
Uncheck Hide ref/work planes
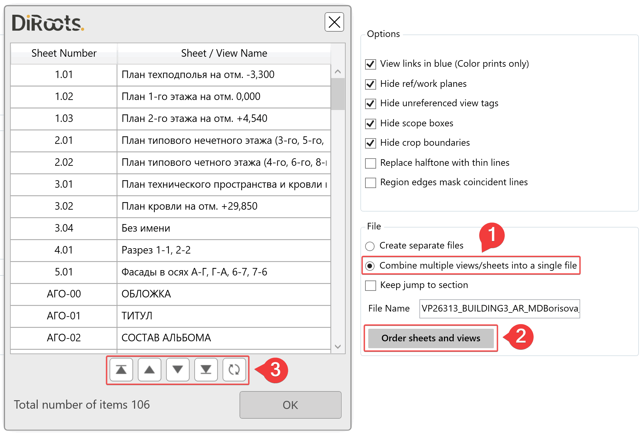click(371, 84)
